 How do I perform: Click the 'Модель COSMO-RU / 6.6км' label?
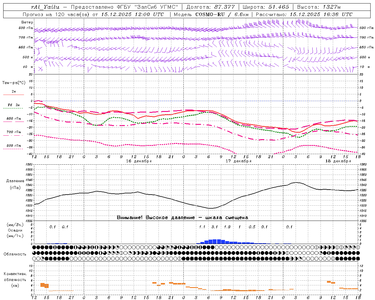[x=211, y=14]
